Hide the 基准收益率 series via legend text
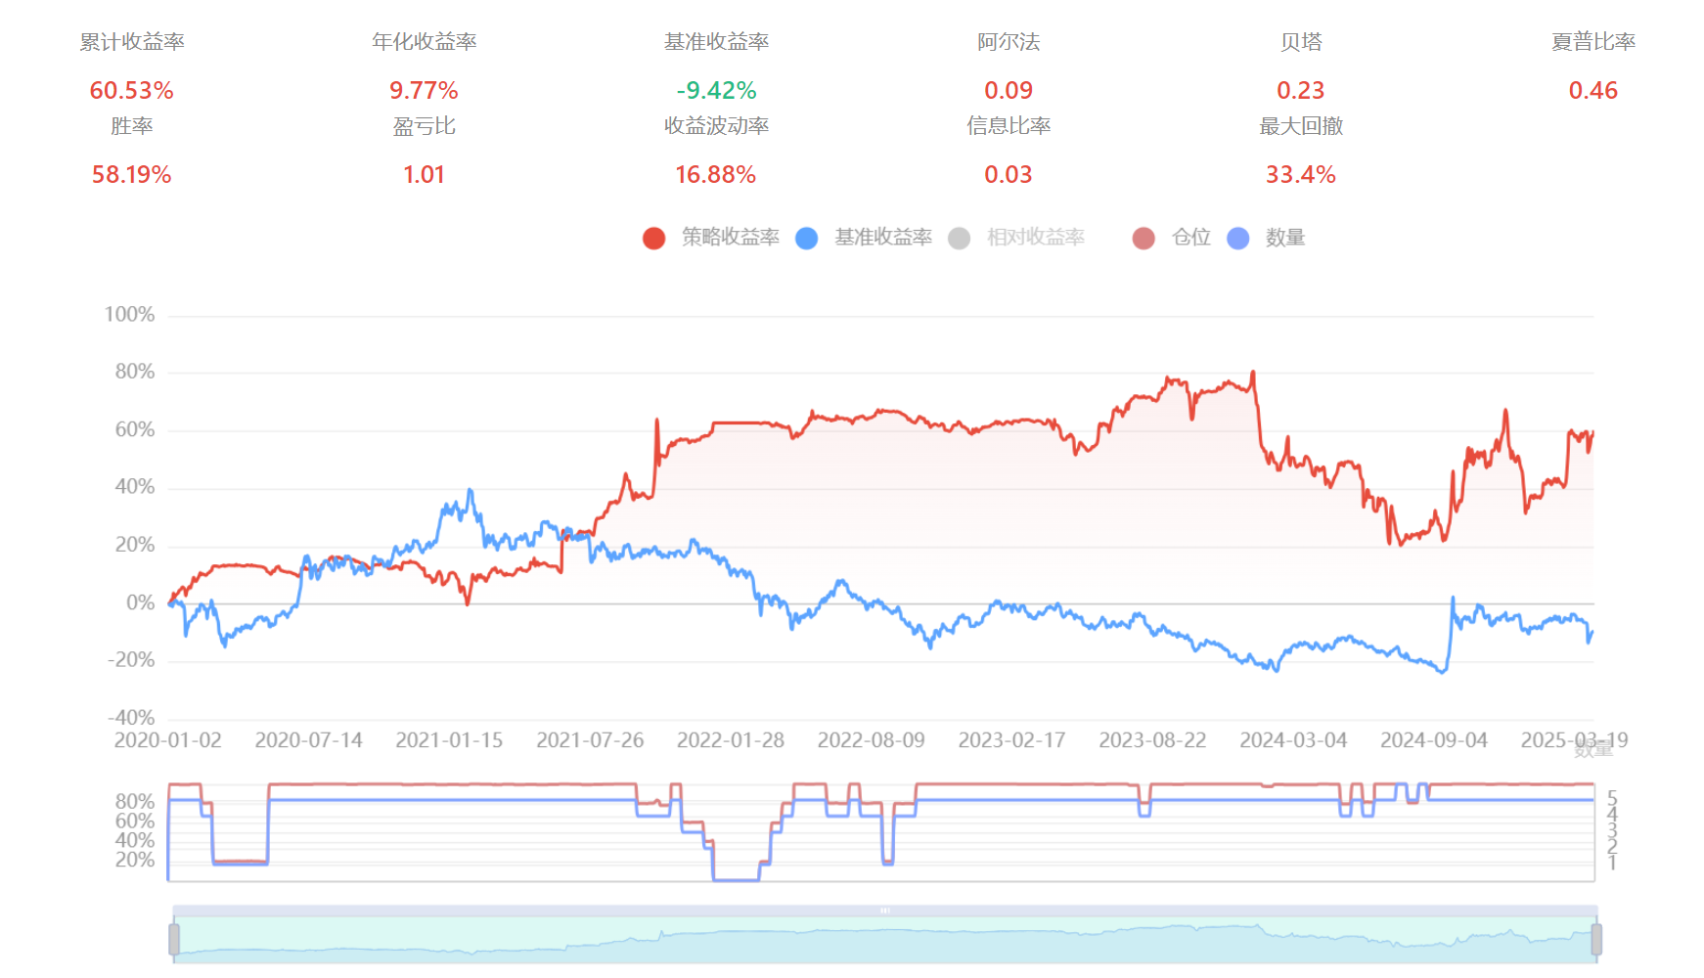The width and height of the screenshot is (1704, 978). (882, 238)
